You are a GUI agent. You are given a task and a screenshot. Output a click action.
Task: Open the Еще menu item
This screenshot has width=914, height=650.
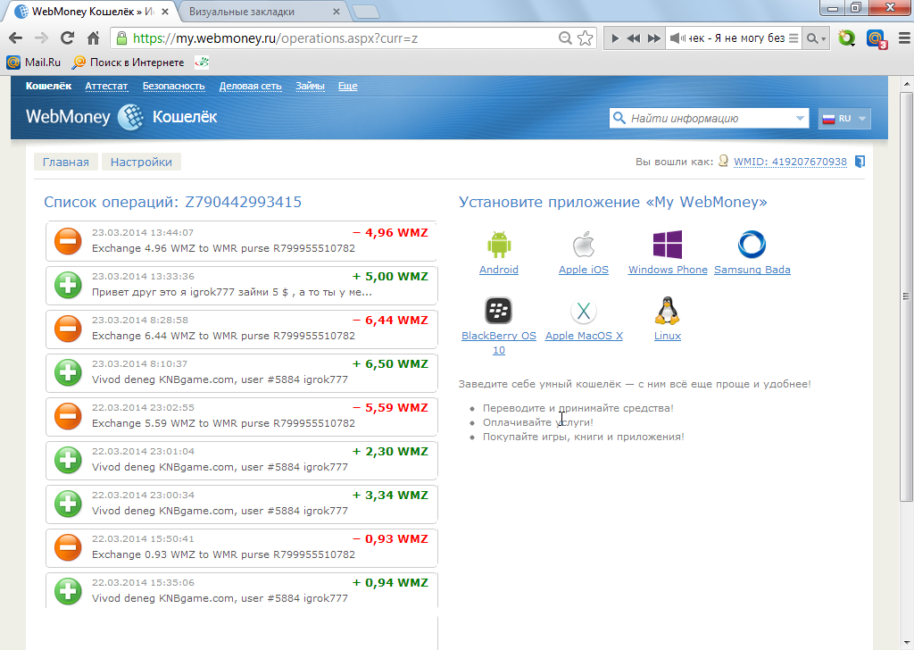[x=347, y=86]
